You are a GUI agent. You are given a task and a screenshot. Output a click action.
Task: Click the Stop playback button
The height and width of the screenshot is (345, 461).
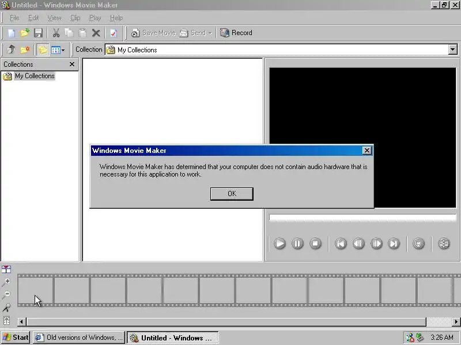(x=315, y=243)
